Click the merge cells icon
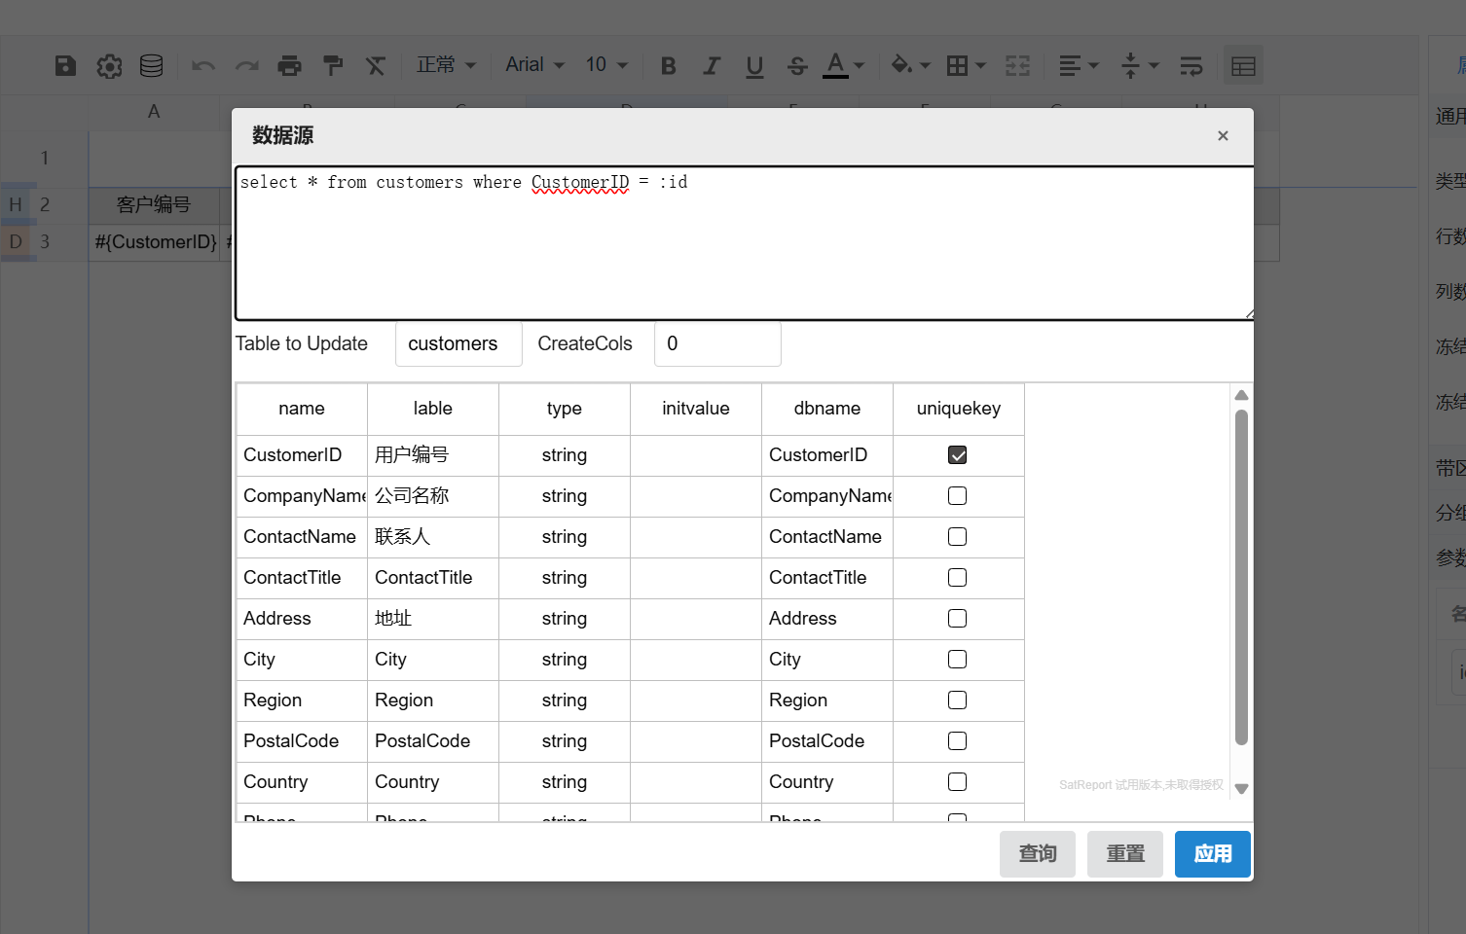 (1017, 65)
